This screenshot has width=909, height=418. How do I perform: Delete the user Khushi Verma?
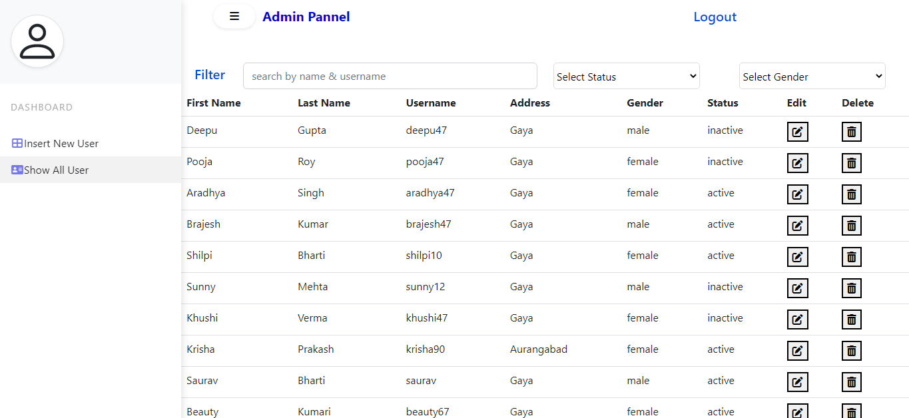point(851,319)
